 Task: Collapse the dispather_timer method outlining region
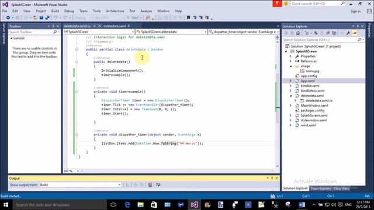tap(77, 135)
